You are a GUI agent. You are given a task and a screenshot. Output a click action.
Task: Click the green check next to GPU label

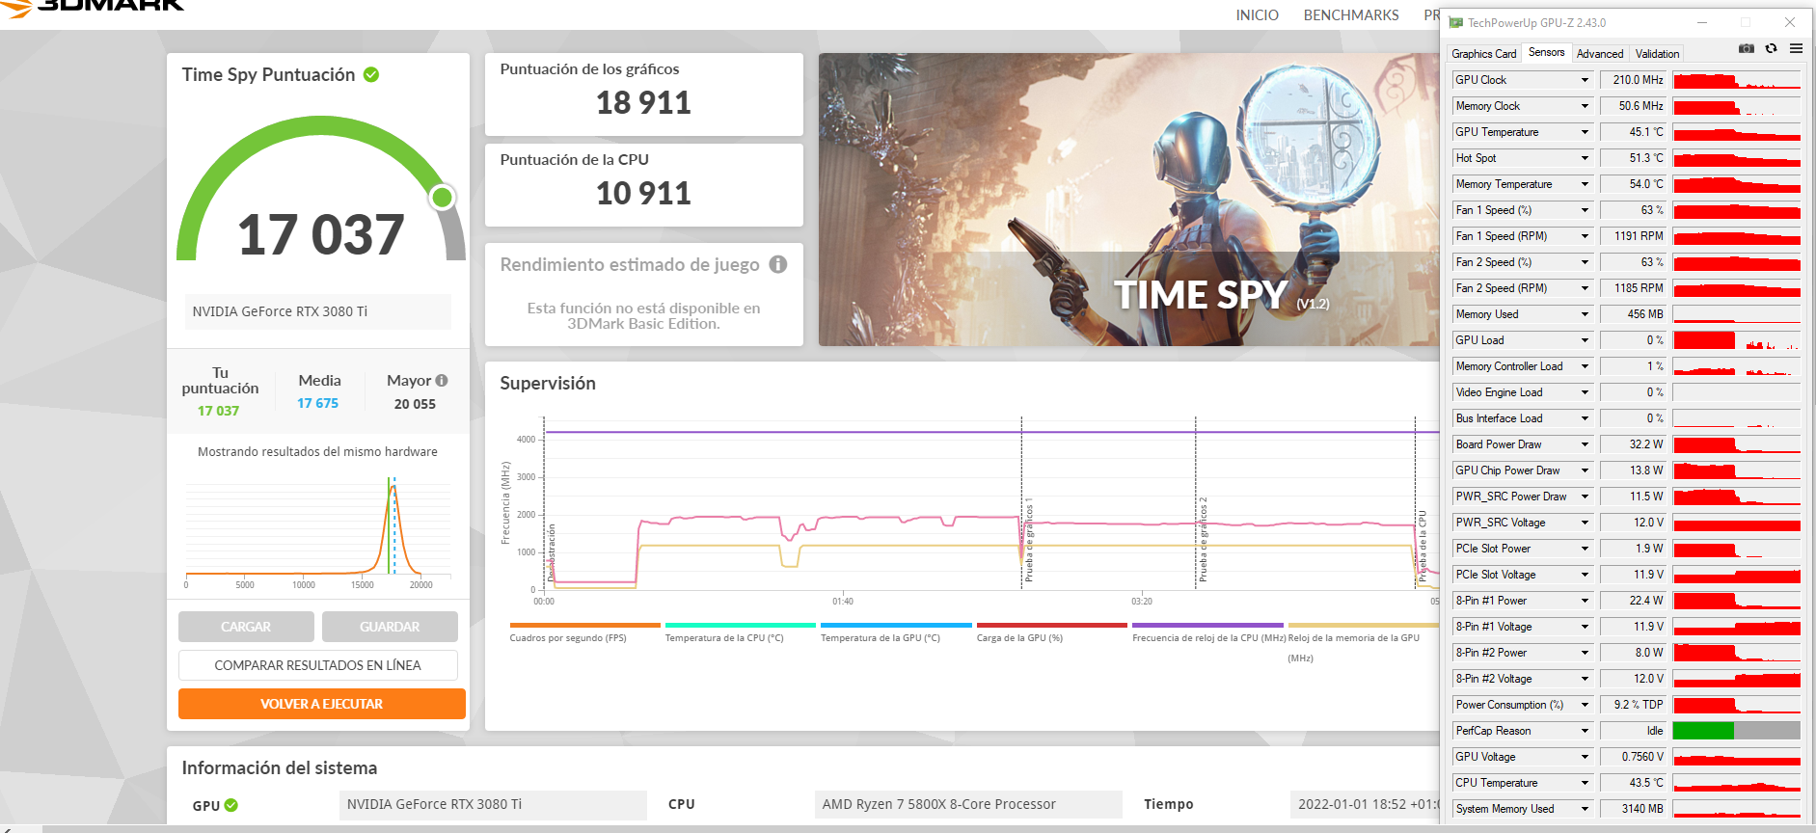click(231, 805)
